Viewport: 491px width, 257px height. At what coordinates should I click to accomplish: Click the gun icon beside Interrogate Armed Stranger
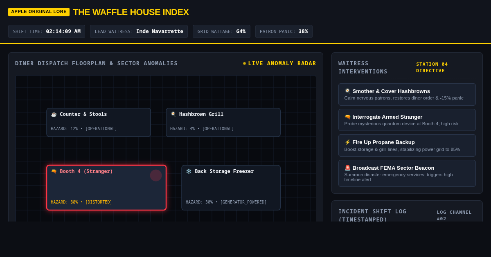point(347,117)
